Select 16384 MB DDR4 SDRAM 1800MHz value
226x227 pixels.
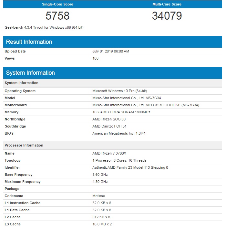pos(121,112)
